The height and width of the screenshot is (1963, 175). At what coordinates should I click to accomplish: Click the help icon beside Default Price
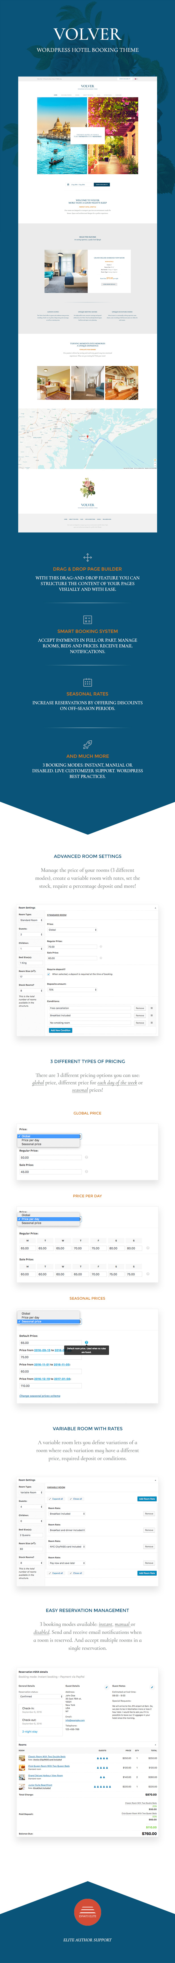coord(86,1343)
